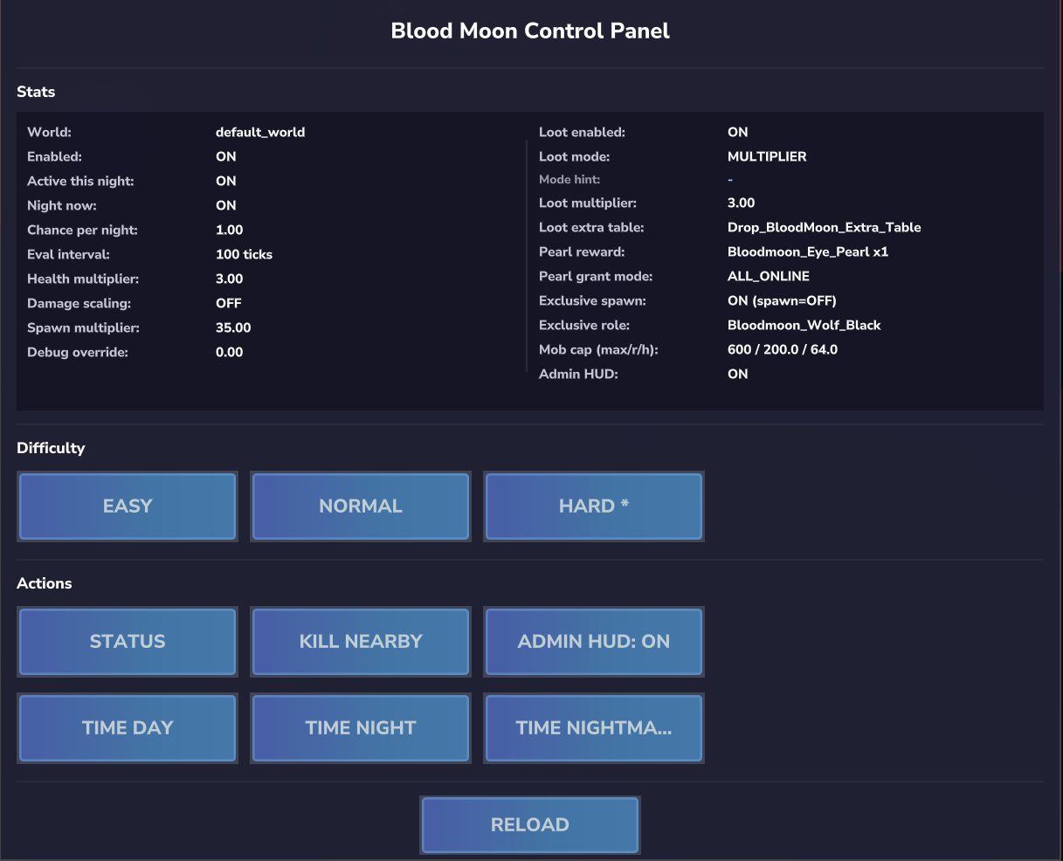Click the STATUS action button
The height and width of the screenshot is (861, 1063).
point(128,642)
